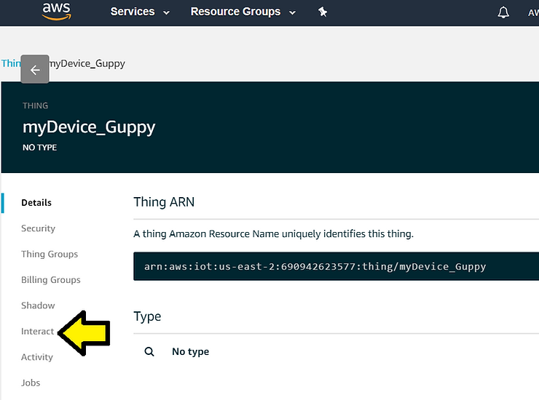
Task: Select Interact in the left menu
Action: [37, 332]
